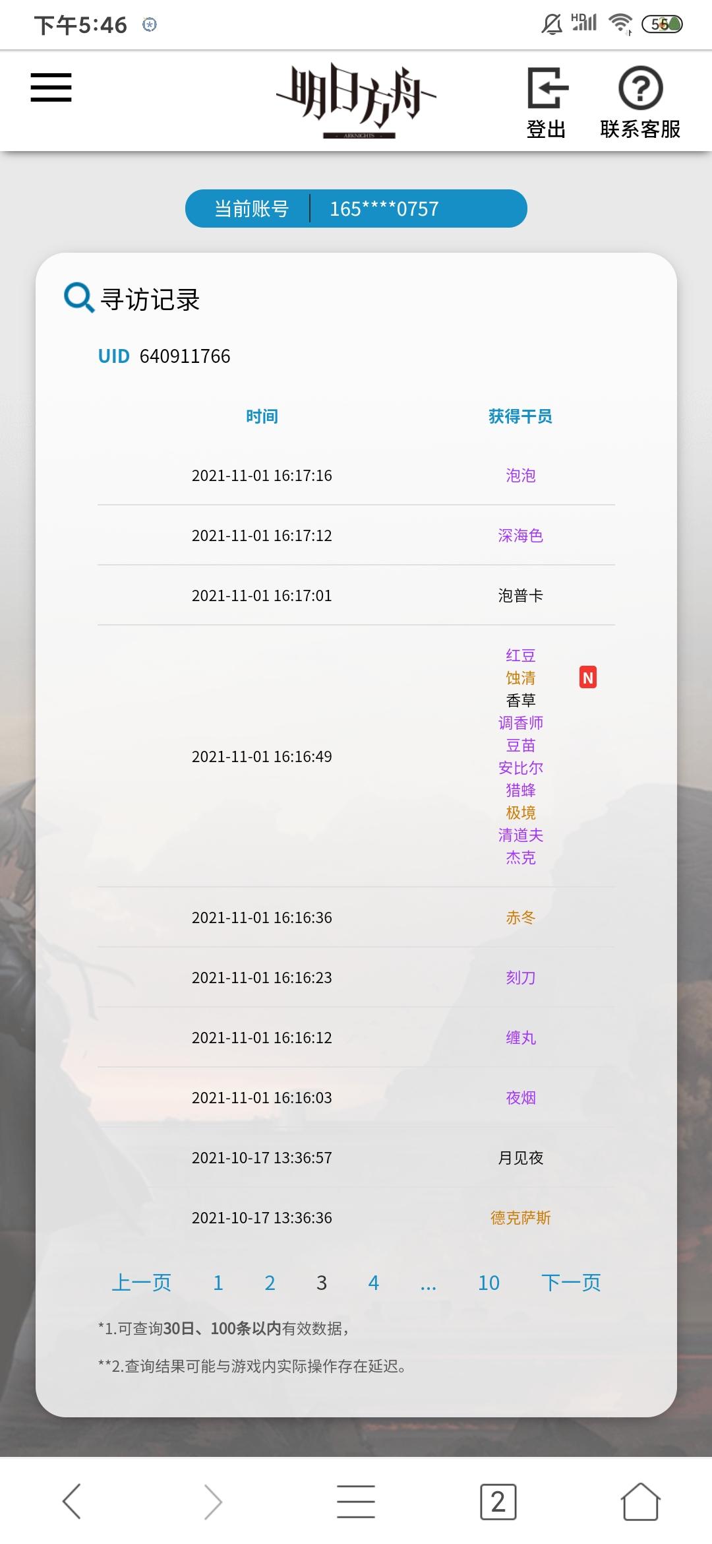Open the browser tabs switcher showing 2
The image size is (712, 1544).
498,1501
